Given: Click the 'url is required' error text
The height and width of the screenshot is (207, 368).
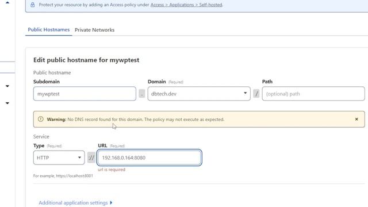Looking at the screenshot, I should (112, 170).
